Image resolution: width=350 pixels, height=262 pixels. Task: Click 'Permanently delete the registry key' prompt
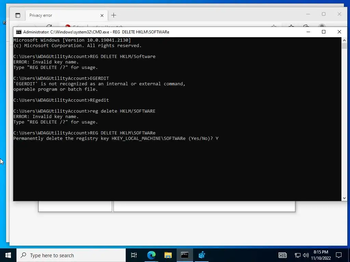116,139
